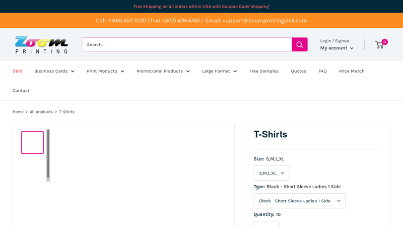Open the shirt Type dropdown
This screenshot has width=403, height=227.
(299, 201)
